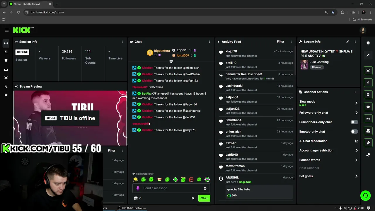Select ARUSHIL Rage Quit gift entry
The height and width of the screenshot is (211, 375).
pyautogui.click(x=255, y=188)
